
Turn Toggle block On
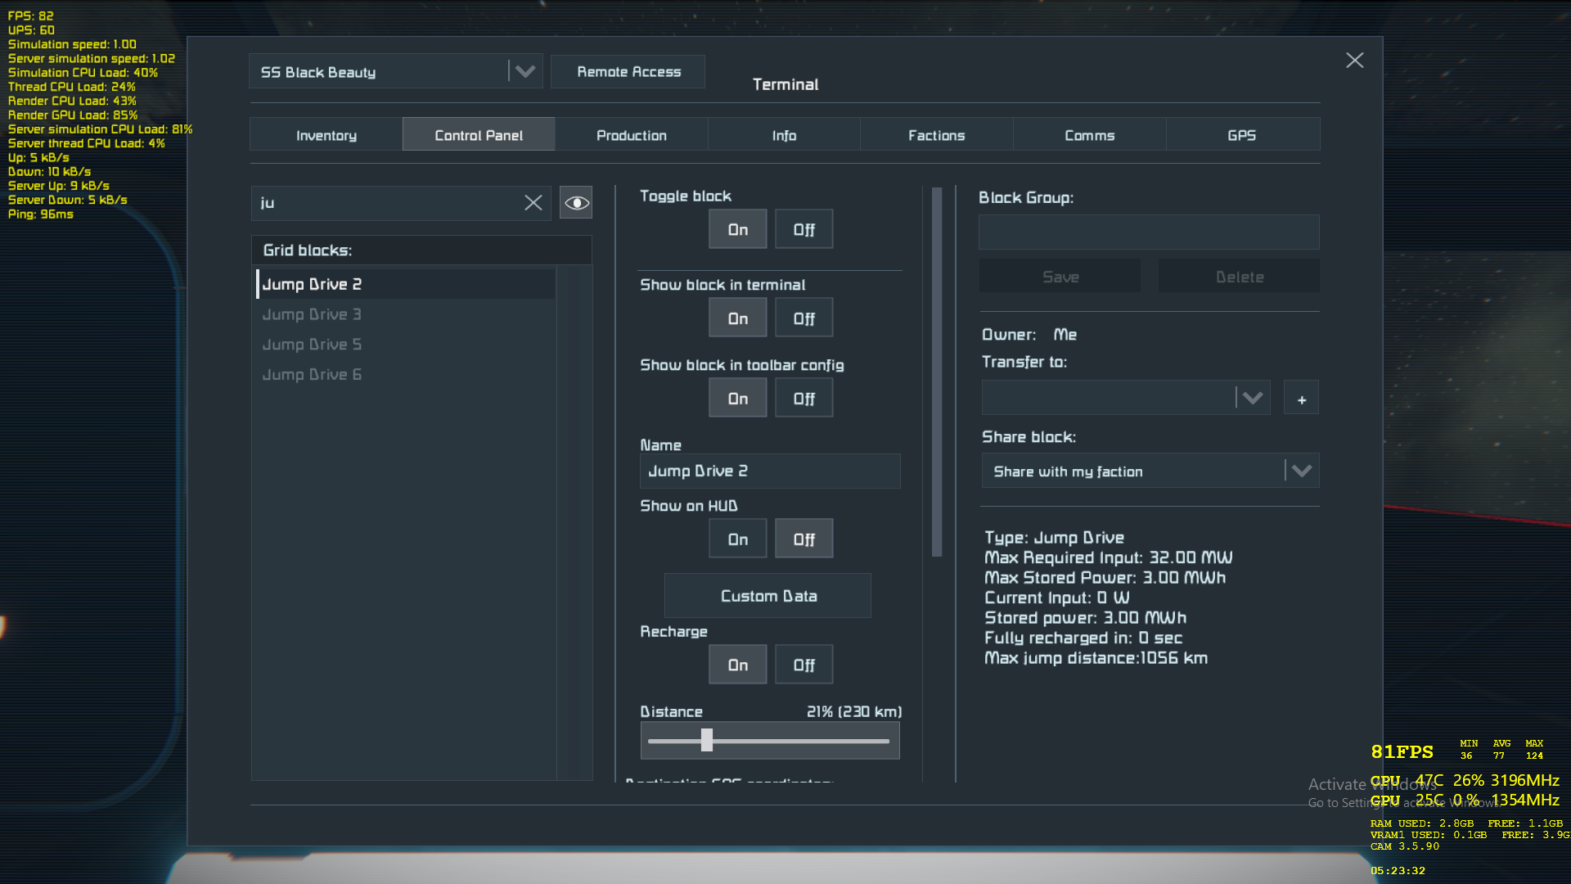pos(737,230)
